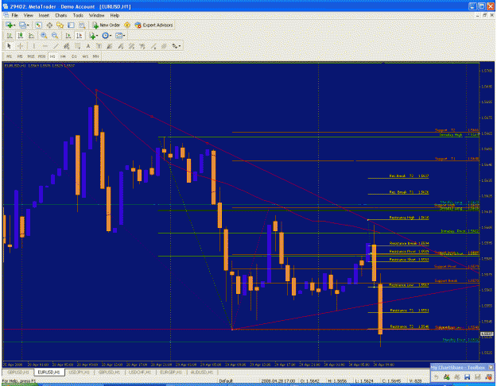The height and width of the screenshot is (386, 497).
Task: Select the arrow Cursor tool
Action: 9,46
